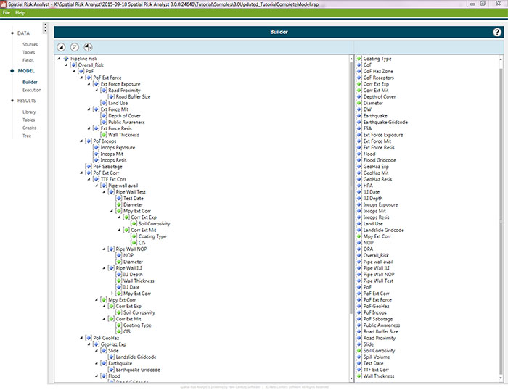Collapse the PoF Incops branch
Screen dimensions: 508x390
pyautogui.click(x=81, y=141)
